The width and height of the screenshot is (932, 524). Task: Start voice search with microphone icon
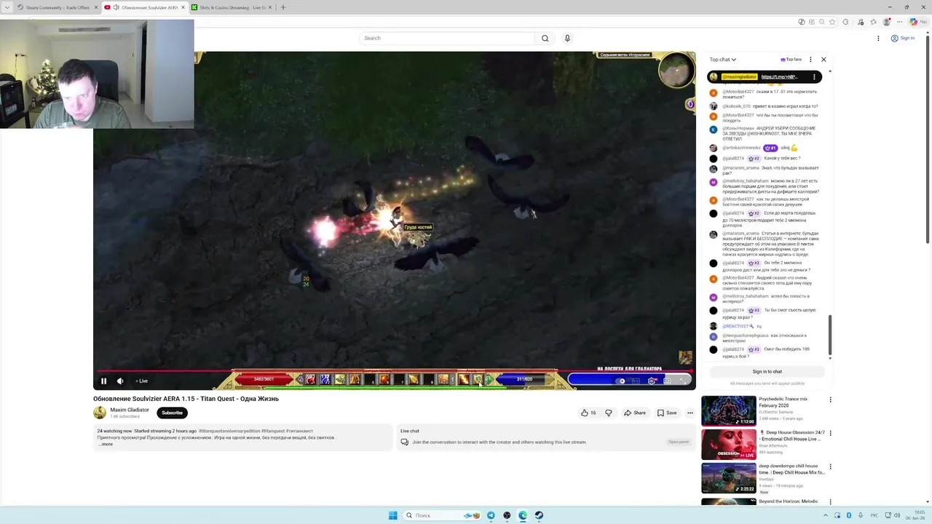[x=567, y=38]
